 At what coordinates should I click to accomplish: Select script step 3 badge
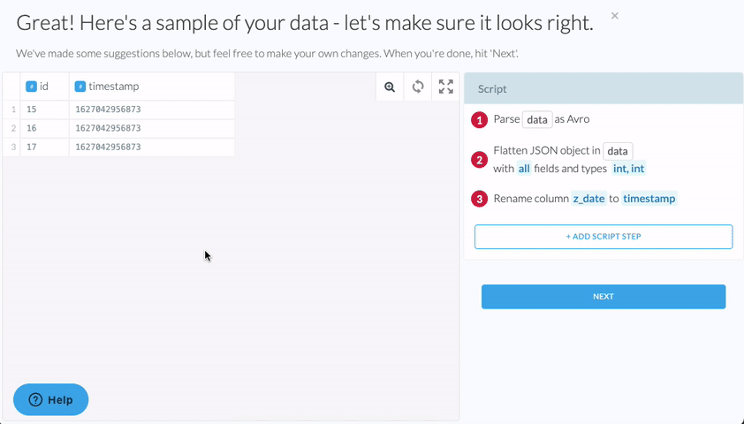(479, 200)
